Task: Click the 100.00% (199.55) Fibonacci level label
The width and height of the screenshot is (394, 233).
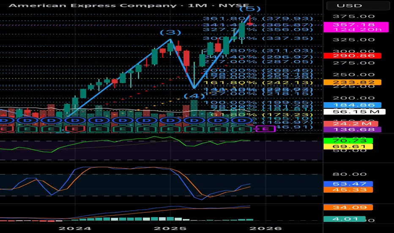Action: 258,103
